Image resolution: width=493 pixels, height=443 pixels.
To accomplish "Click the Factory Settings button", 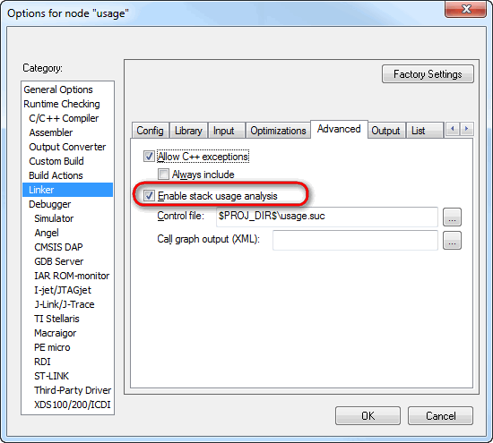I will coord(428,74).
